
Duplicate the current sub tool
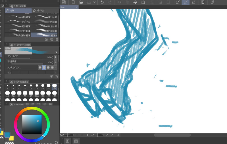coord(51,39)
